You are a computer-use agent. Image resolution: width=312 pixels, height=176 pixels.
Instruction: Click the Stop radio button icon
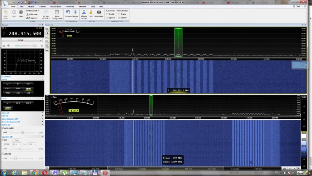pos(21,13)
